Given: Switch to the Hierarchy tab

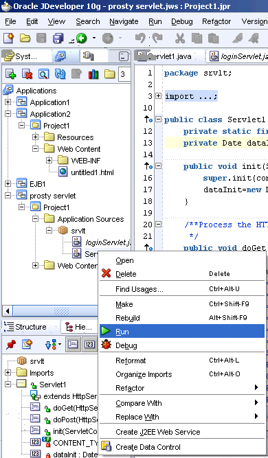Looking at the screenshot, I should tap(79, 327).
